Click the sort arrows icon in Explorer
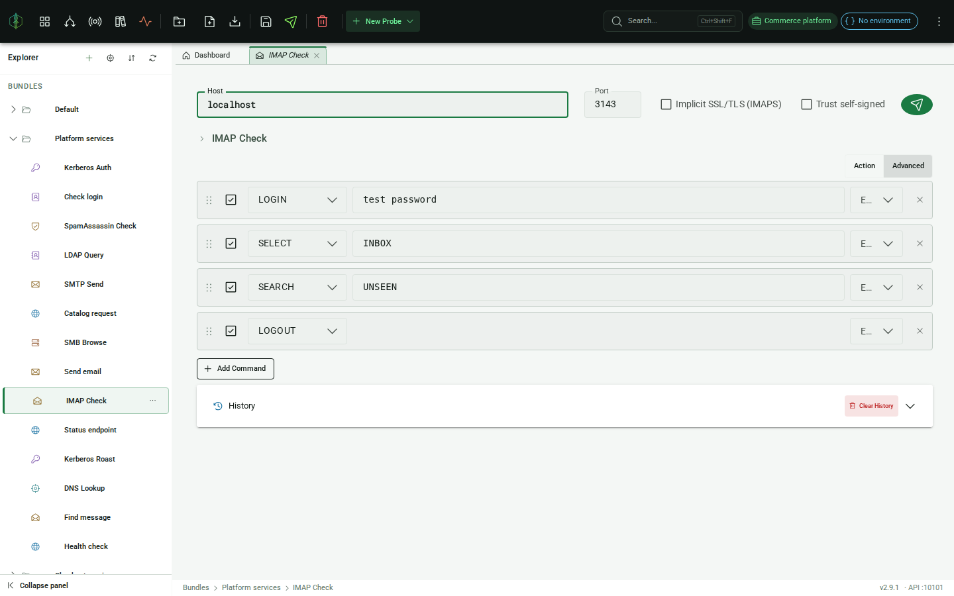 (131, 58)
